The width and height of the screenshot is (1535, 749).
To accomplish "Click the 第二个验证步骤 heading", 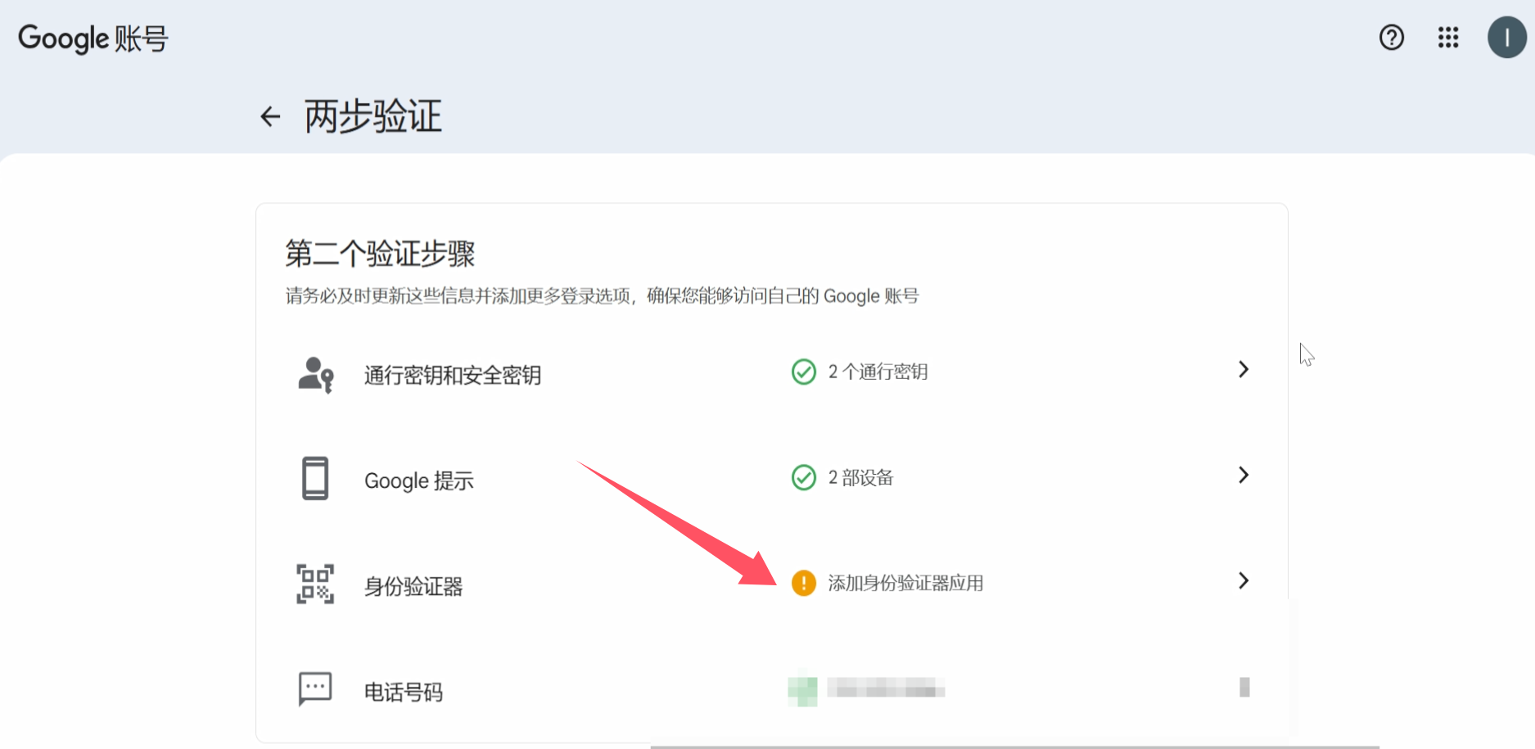I will pos(380,253).
